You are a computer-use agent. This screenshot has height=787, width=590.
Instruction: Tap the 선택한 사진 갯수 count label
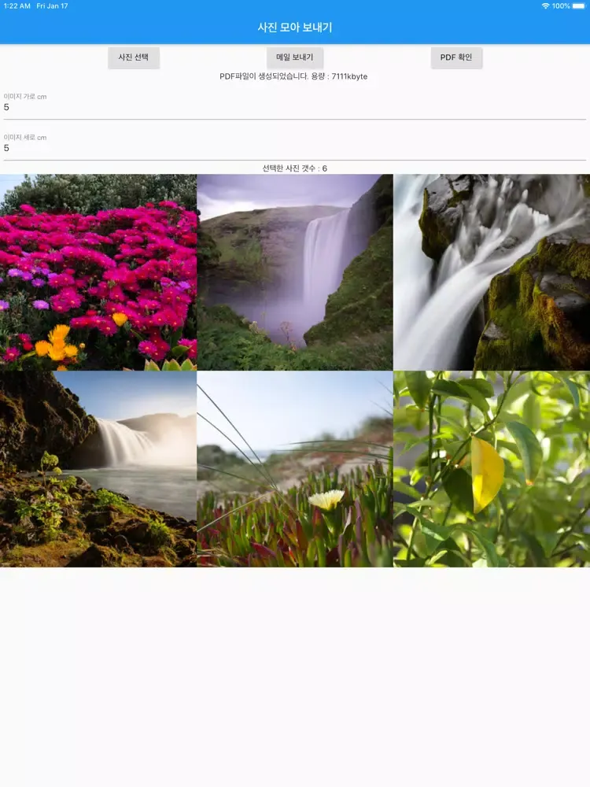point(295,168)
